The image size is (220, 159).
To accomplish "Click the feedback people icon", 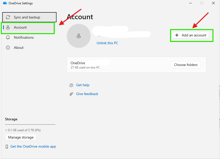I will tap(71, 94).
